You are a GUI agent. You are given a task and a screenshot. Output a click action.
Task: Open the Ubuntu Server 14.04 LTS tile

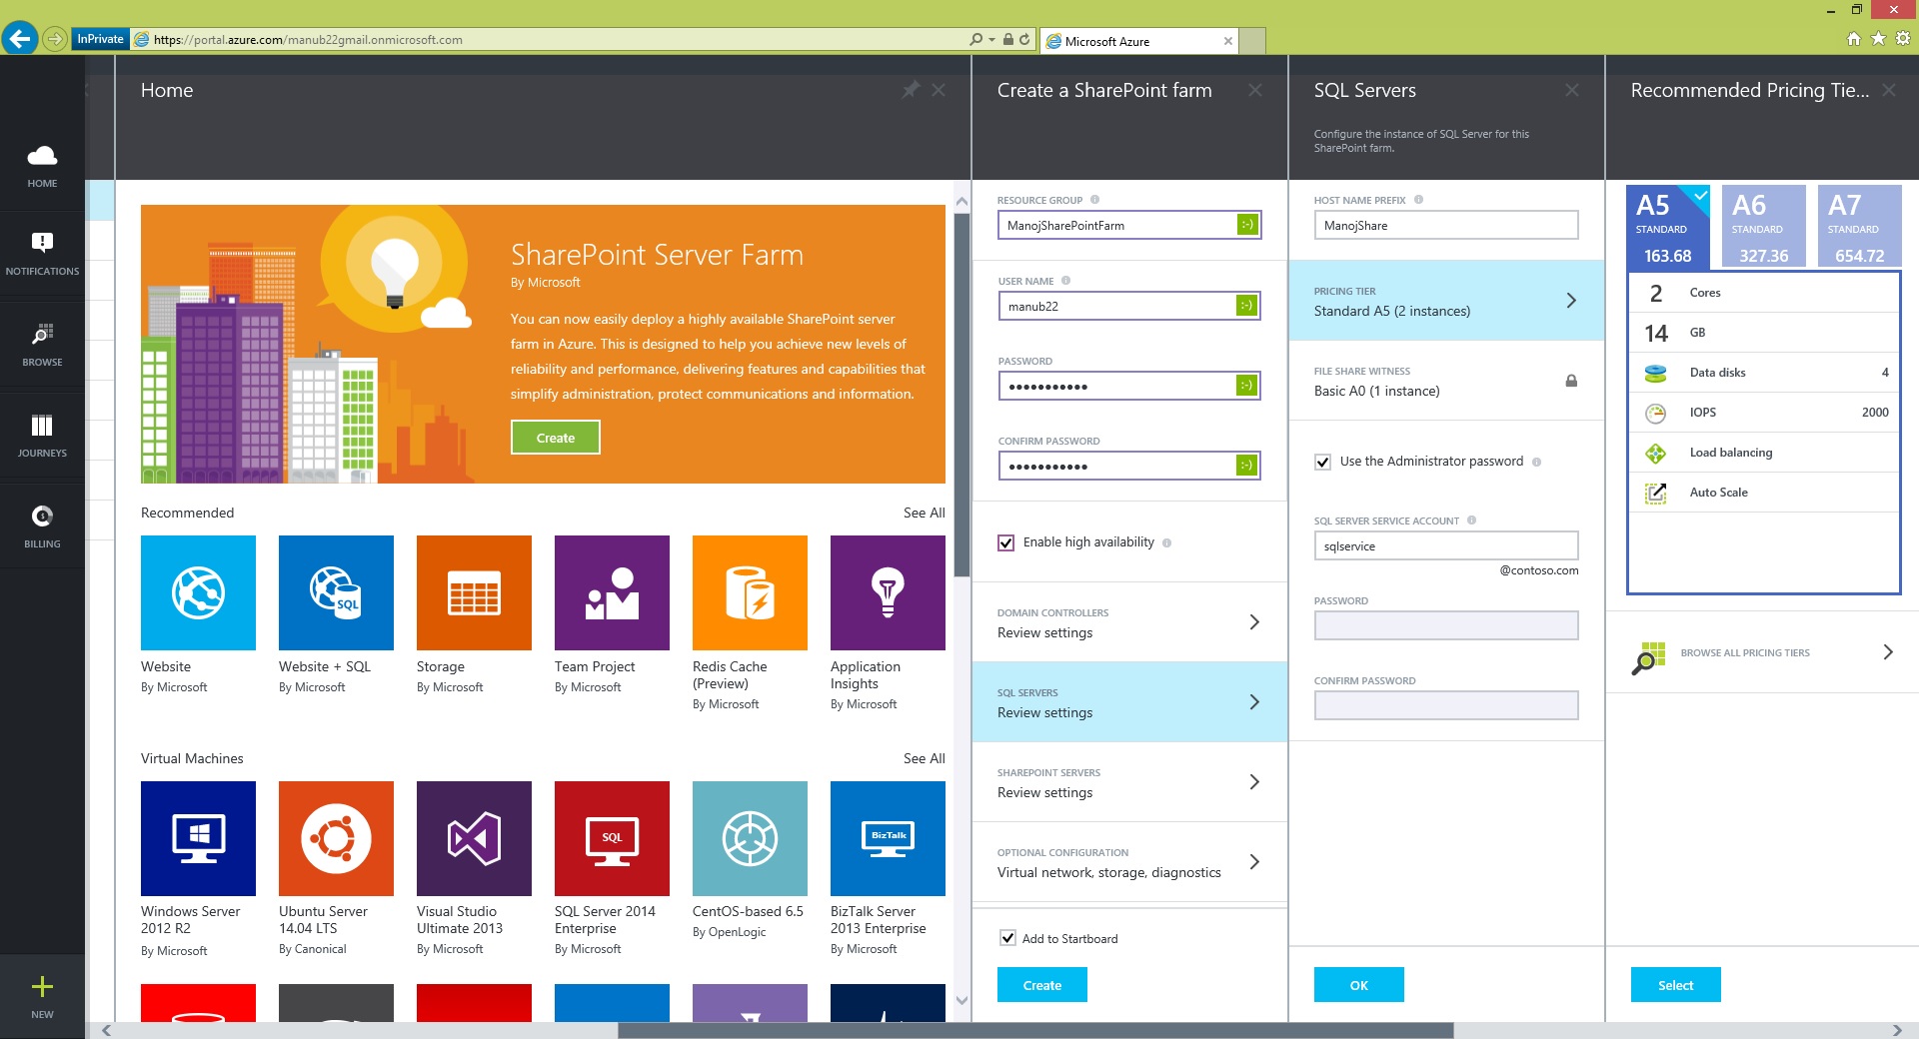[x=336, y=838]
